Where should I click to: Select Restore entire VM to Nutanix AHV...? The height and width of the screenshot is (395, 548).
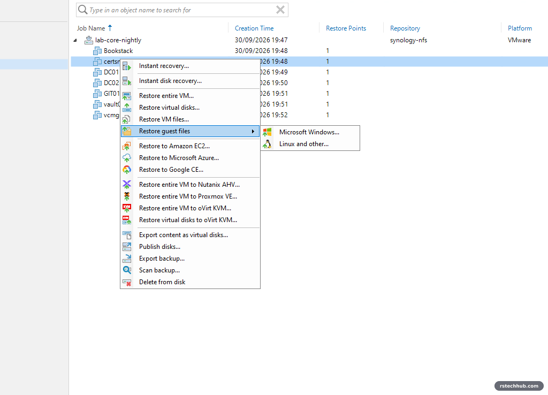point(189,185)
